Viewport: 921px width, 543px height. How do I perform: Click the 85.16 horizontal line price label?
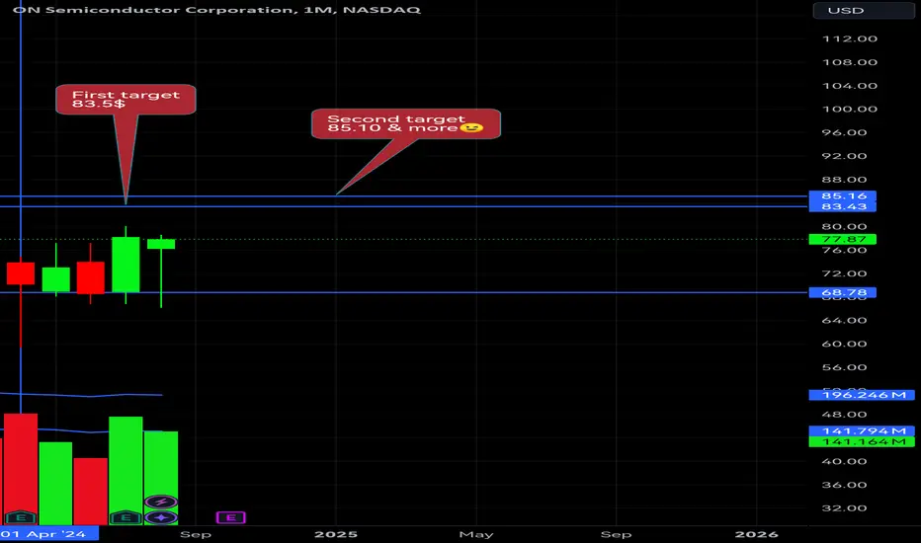842,196
